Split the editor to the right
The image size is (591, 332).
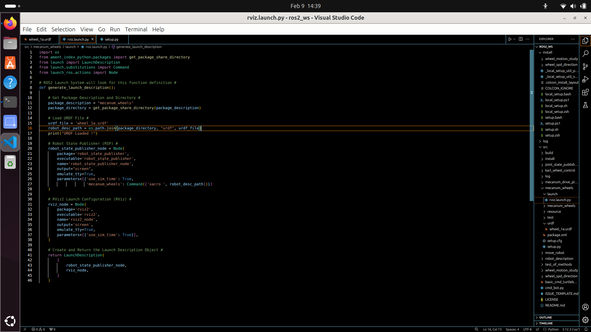[521, 39]
